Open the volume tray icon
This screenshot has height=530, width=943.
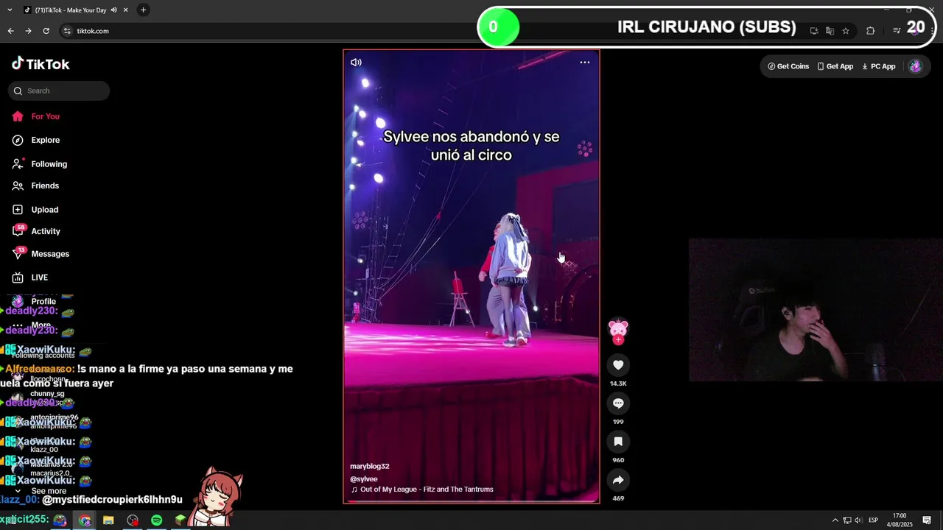coord(858,520)
